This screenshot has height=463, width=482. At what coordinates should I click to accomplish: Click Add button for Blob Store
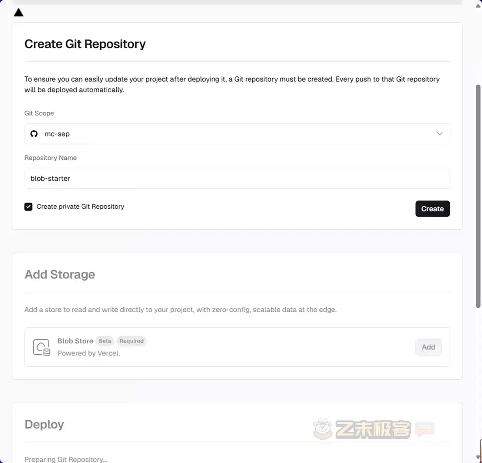tap(428, 347)
